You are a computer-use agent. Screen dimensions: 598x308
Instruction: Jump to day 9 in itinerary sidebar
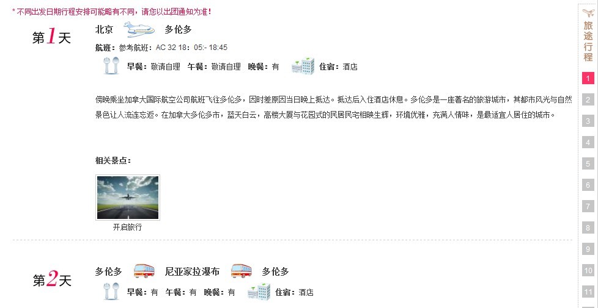click(x=588, y=249)
